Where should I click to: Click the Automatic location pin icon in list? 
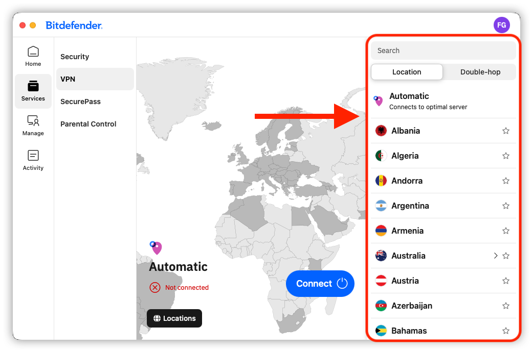[379, 101]
